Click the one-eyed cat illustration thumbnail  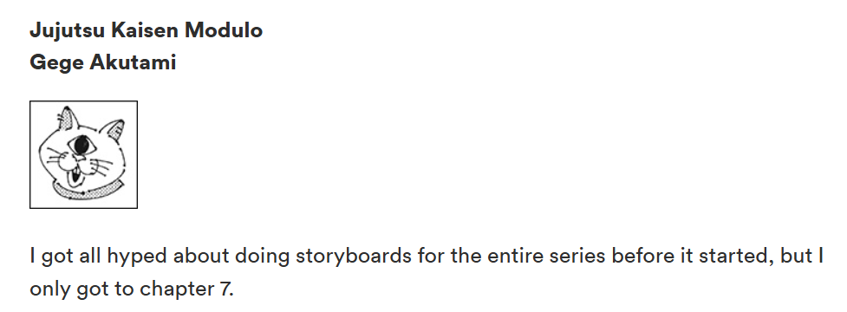pos(84,154)
